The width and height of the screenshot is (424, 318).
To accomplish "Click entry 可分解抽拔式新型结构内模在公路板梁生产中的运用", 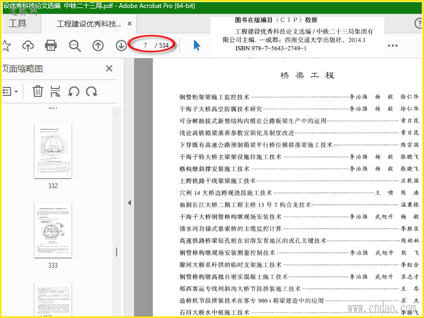I will 253,121.
